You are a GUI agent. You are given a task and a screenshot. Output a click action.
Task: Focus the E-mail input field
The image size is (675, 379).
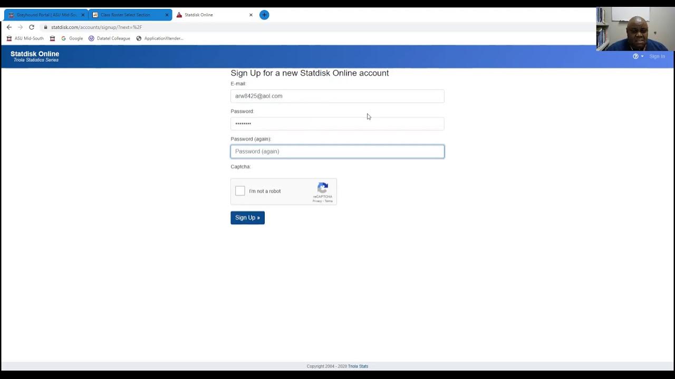tap(337, 96)
